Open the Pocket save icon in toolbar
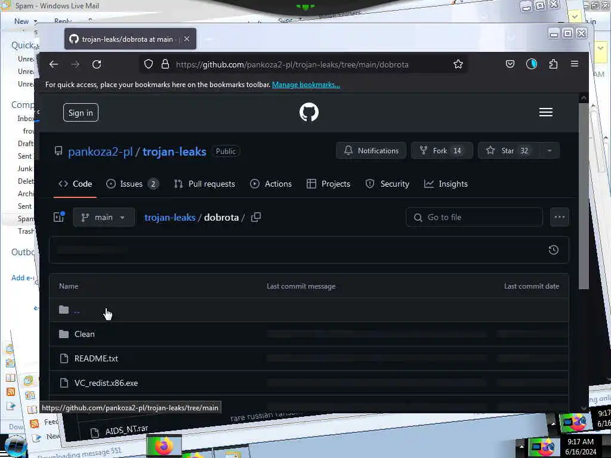The image size is (611, 458). coord(510,64)
